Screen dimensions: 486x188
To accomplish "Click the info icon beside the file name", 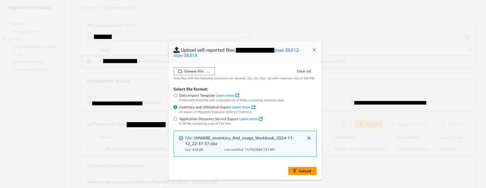I will click(x=181, y=138).
